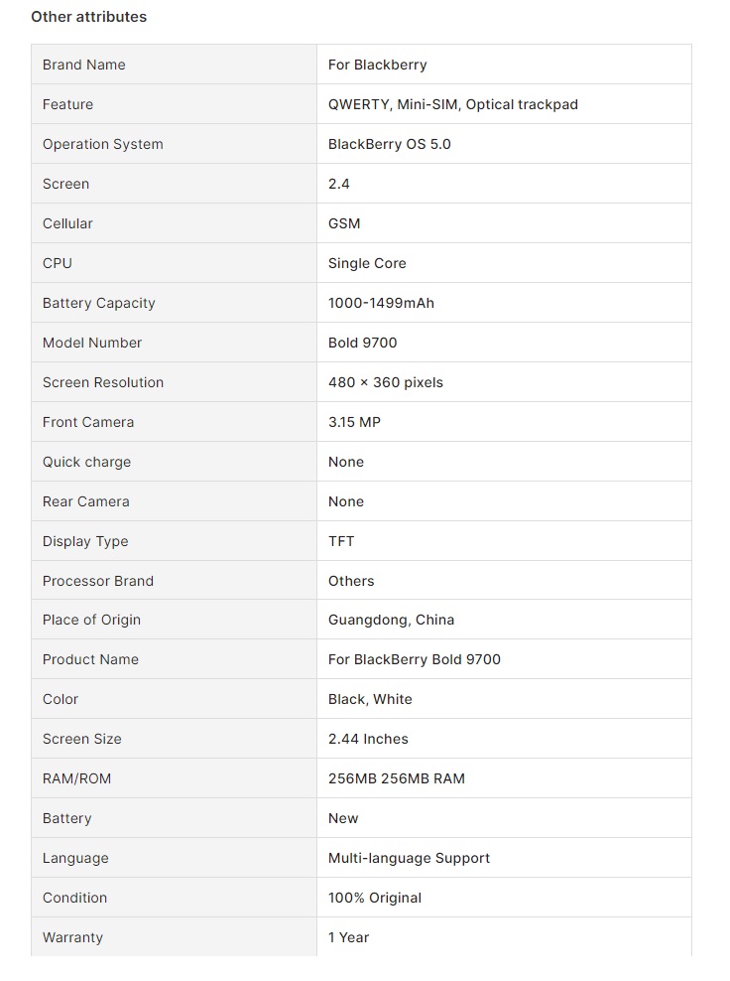This screenshot has height=981, width=730.
Task: Click the Operation System label cell
Action: click(x=102, y=144)
